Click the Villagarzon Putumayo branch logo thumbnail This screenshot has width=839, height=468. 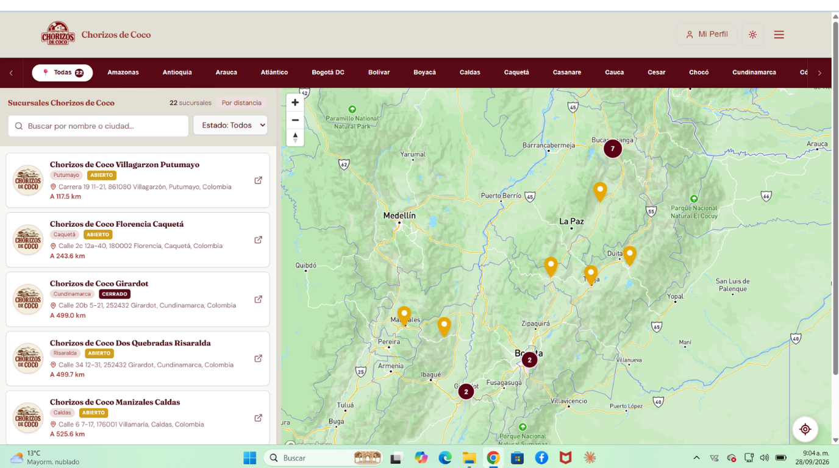coord(28,180)
